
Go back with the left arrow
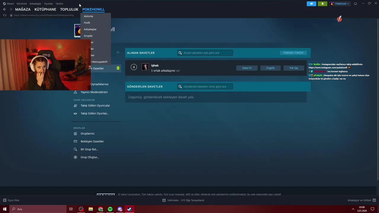pos(4,9)
